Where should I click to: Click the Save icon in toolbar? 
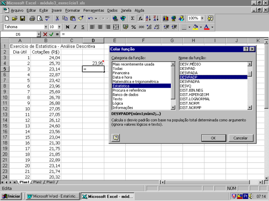point(23,18)
